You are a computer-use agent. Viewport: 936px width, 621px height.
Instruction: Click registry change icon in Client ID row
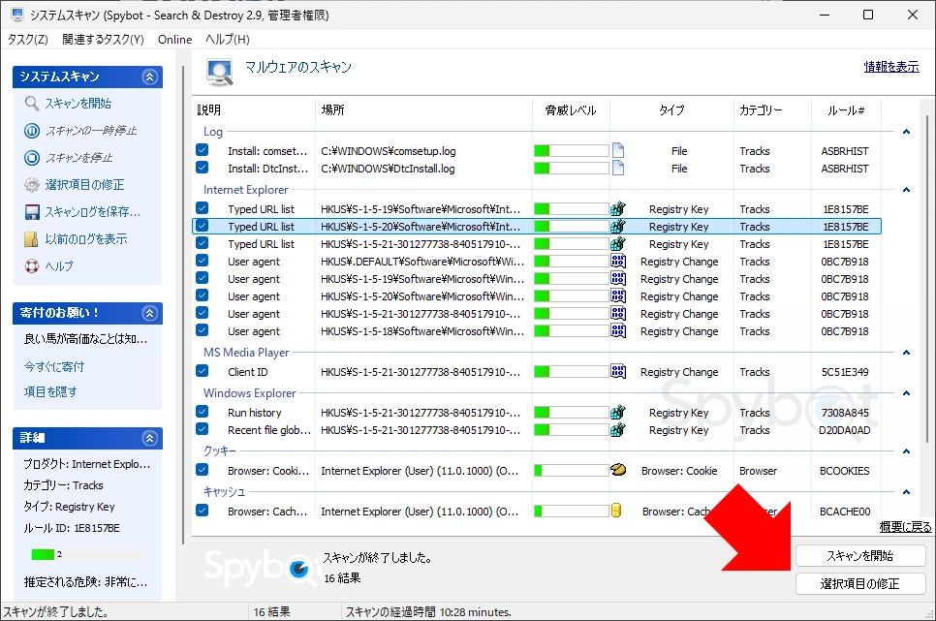click(x=618, y=371)
